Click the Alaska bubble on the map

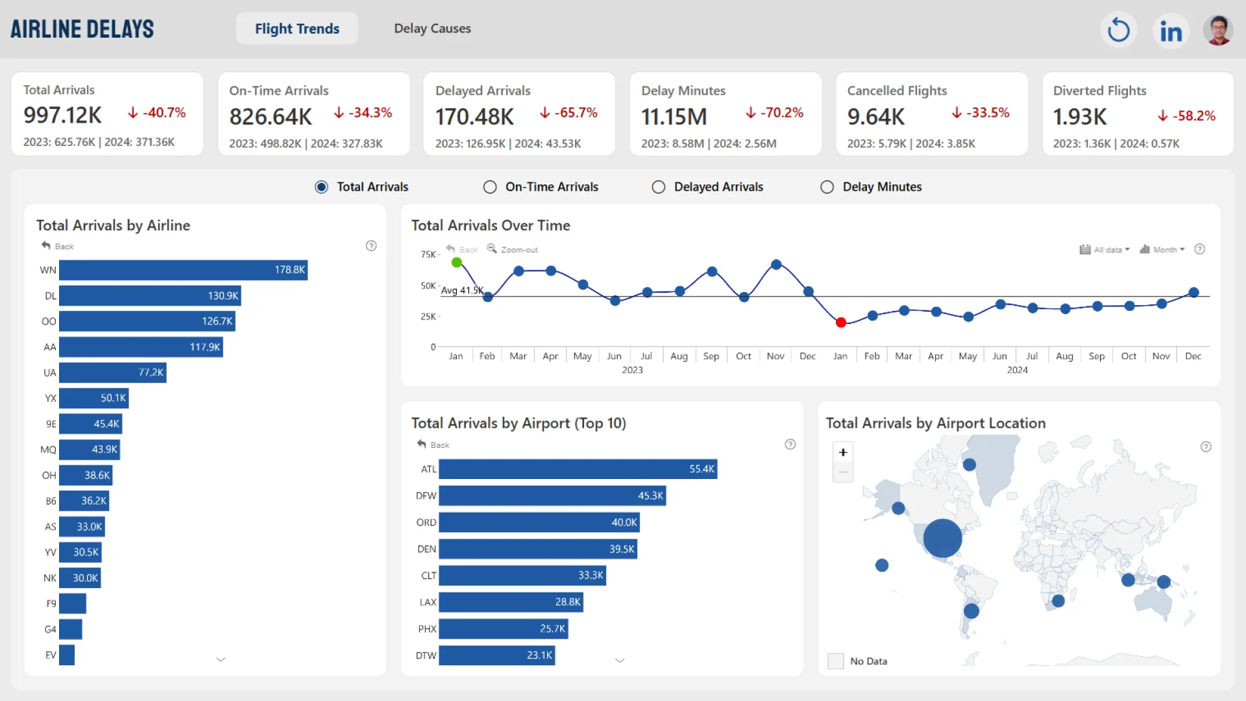click(x=898, y=508)
